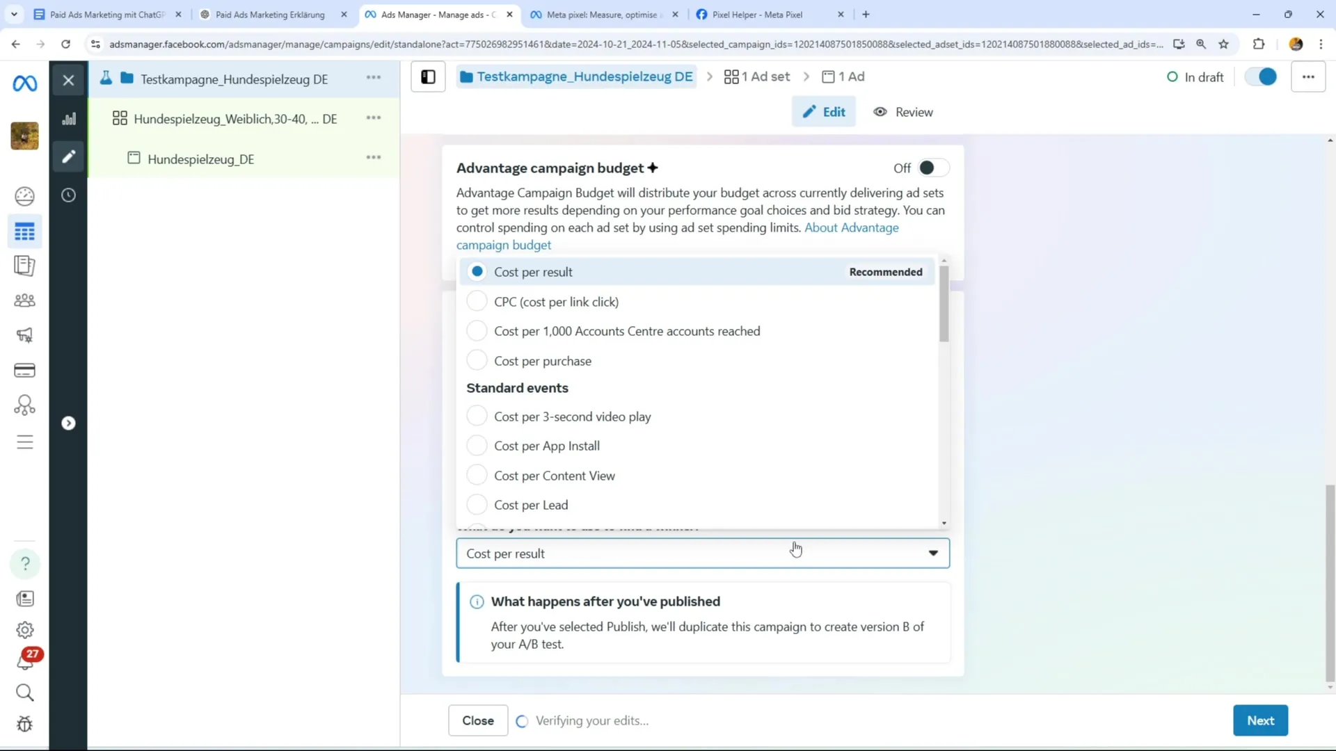Go to the 1 Ad set breadcrumb
The image size is (1336, 751).
coord(757,76)
